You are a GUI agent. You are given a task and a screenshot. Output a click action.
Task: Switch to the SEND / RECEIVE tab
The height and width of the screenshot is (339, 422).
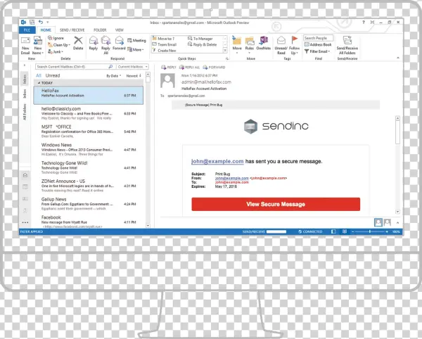[72, 30]
